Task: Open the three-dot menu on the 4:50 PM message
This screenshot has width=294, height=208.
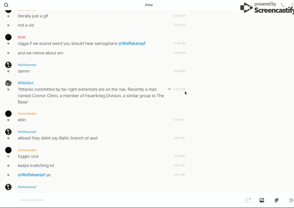Action: click(169, 89)
